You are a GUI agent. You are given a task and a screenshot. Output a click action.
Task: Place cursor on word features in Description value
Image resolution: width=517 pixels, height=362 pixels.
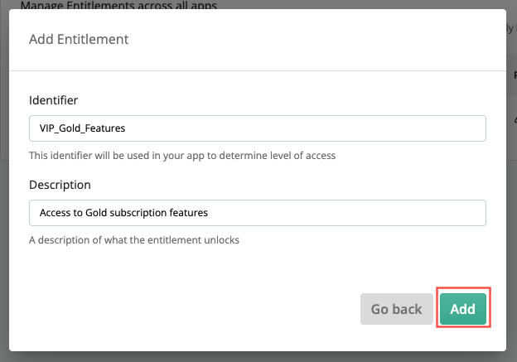pyautogui.click(x=189, y=213)
